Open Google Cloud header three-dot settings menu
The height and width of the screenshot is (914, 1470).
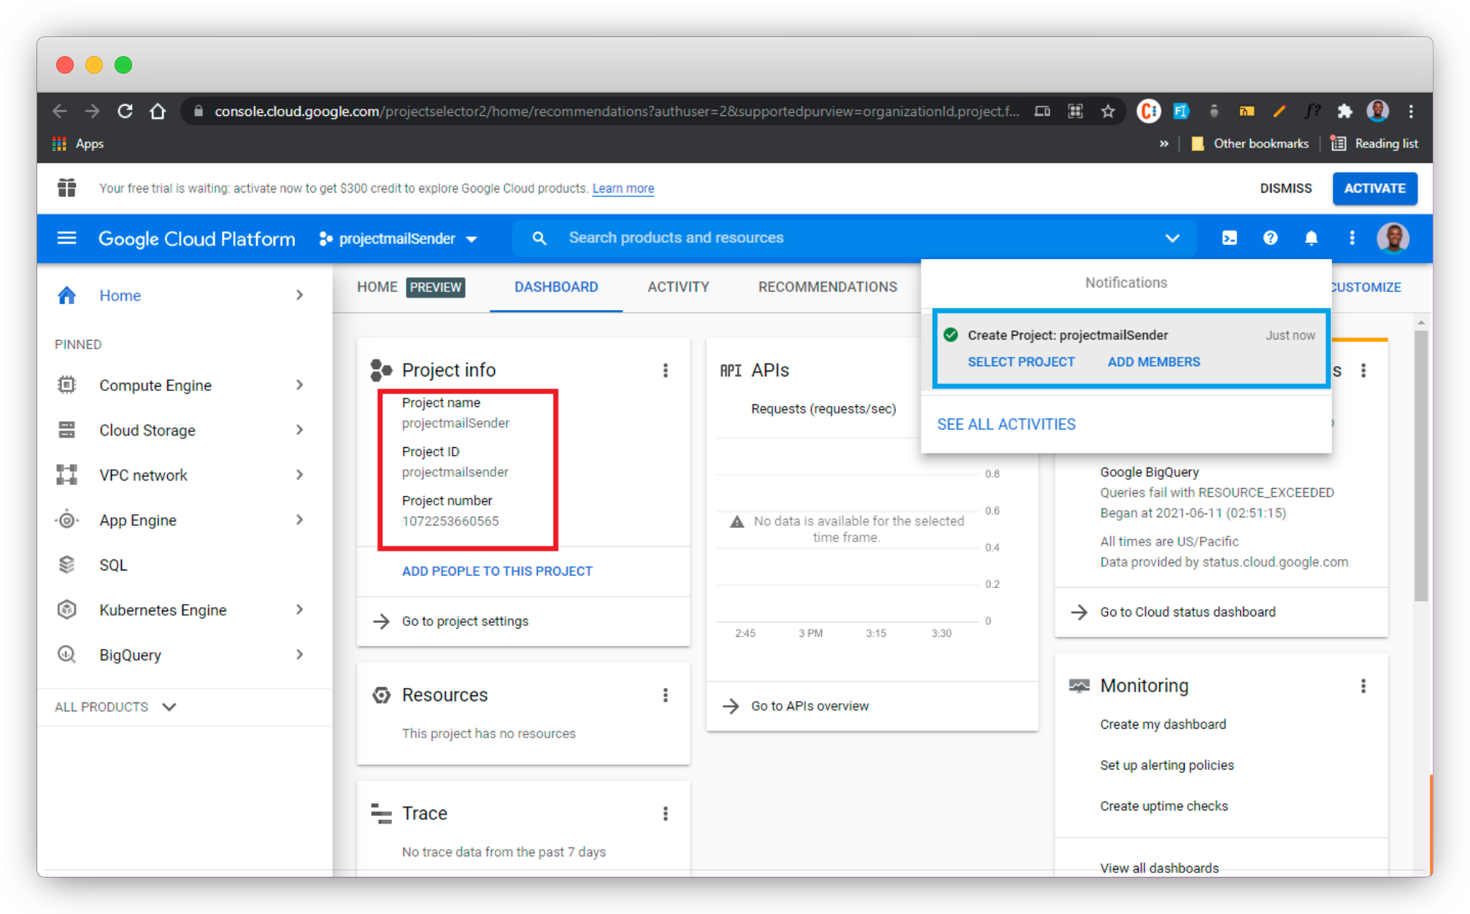(1352, 238)
